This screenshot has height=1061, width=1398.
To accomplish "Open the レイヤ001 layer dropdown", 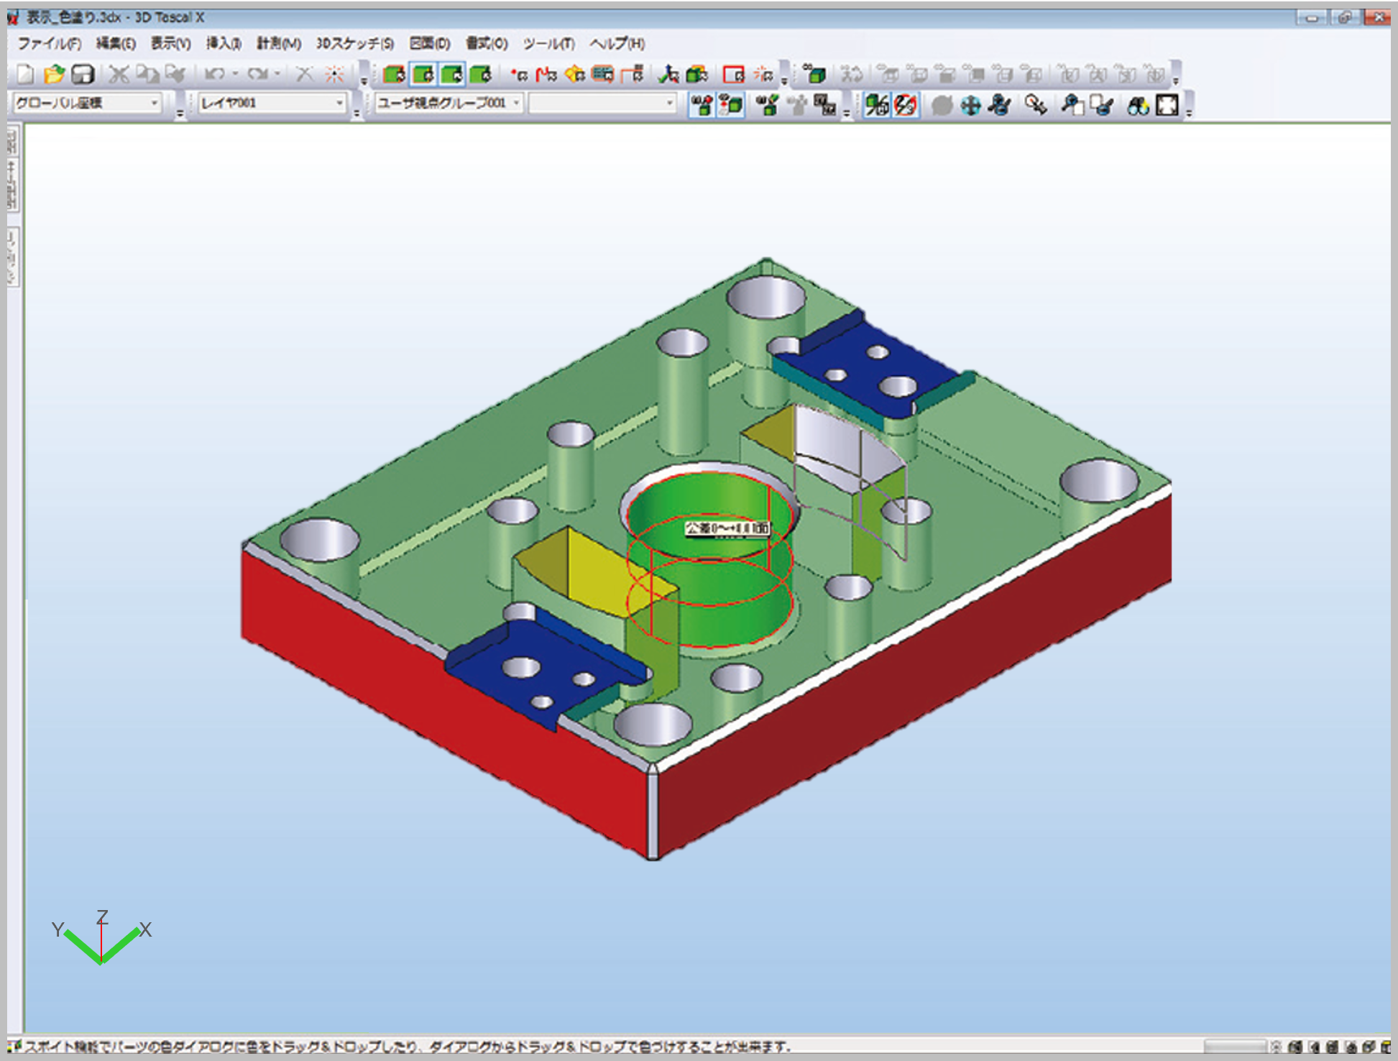I will point(272,104).
